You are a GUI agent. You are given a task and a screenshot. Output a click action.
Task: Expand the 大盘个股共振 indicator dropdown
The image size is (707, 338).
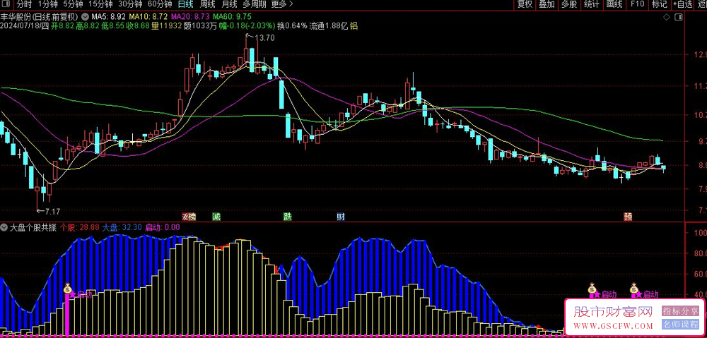click(x=5, y=227)
